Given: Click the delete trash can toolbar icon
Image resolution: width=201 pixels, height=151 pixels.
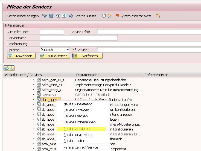Looking at the screenshot, I should pyautogui.click(x=51, y=16).
